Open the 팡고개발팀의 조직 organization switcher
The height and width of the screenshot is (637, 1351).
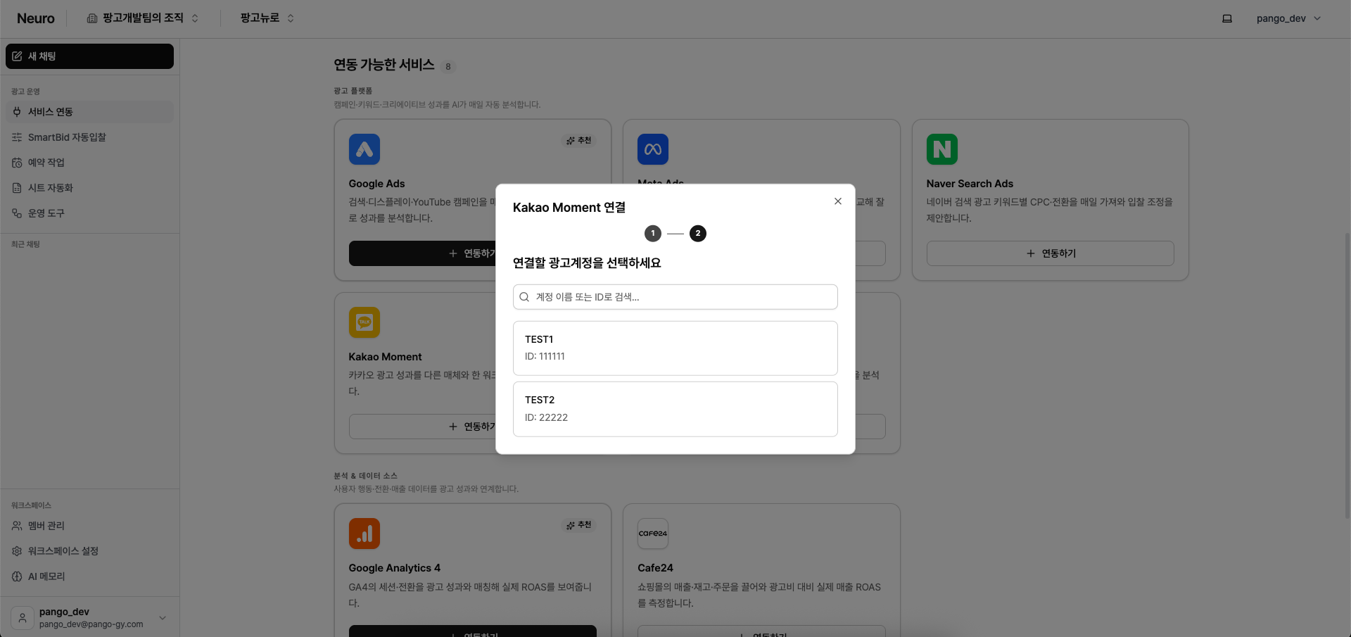[143, 18]
